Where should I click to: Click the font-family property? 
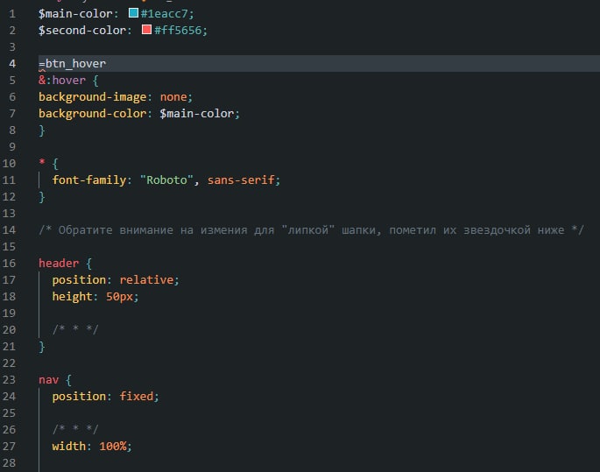click(89, 180)
